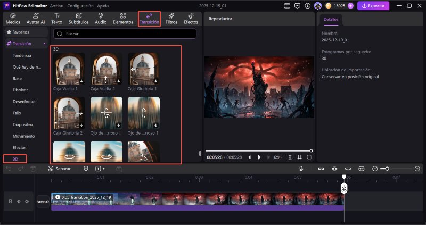Image resolution: width=426 pixels, height=225 pixels.
Task: Select the Base transition category
Action: (17, 78)
